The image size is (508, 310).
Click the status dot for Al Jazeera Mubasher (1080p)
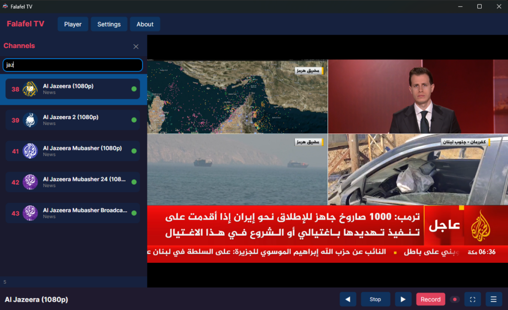pos(134,151)
